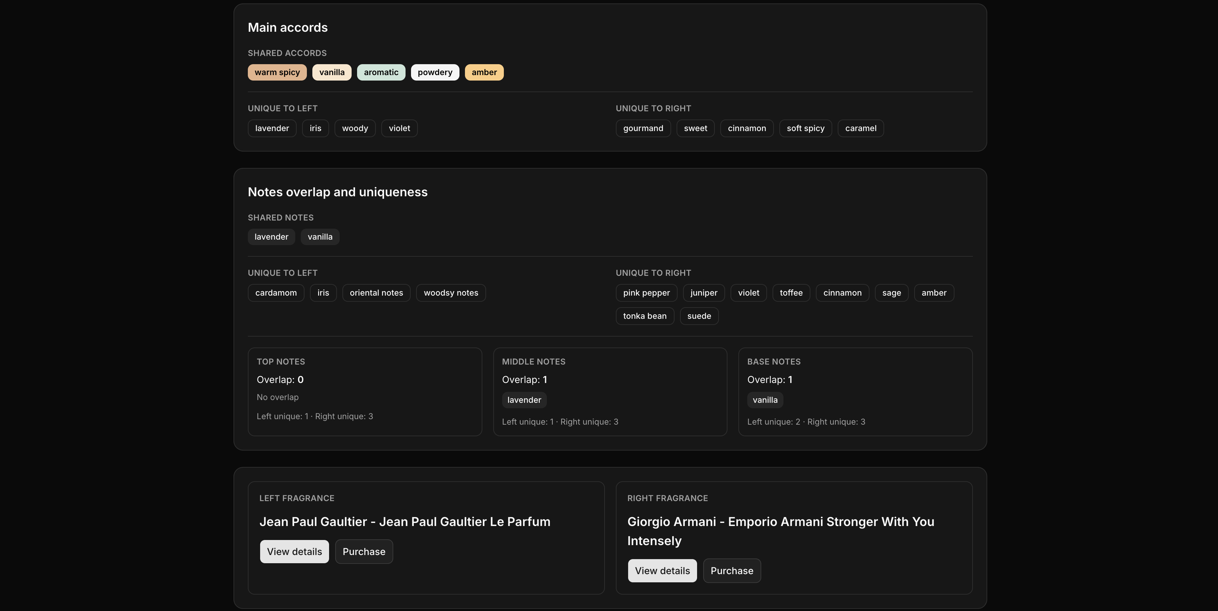Click the toffee note chip
The height and width of the screenshot is (611, 1218).
[x=791, y=293]
